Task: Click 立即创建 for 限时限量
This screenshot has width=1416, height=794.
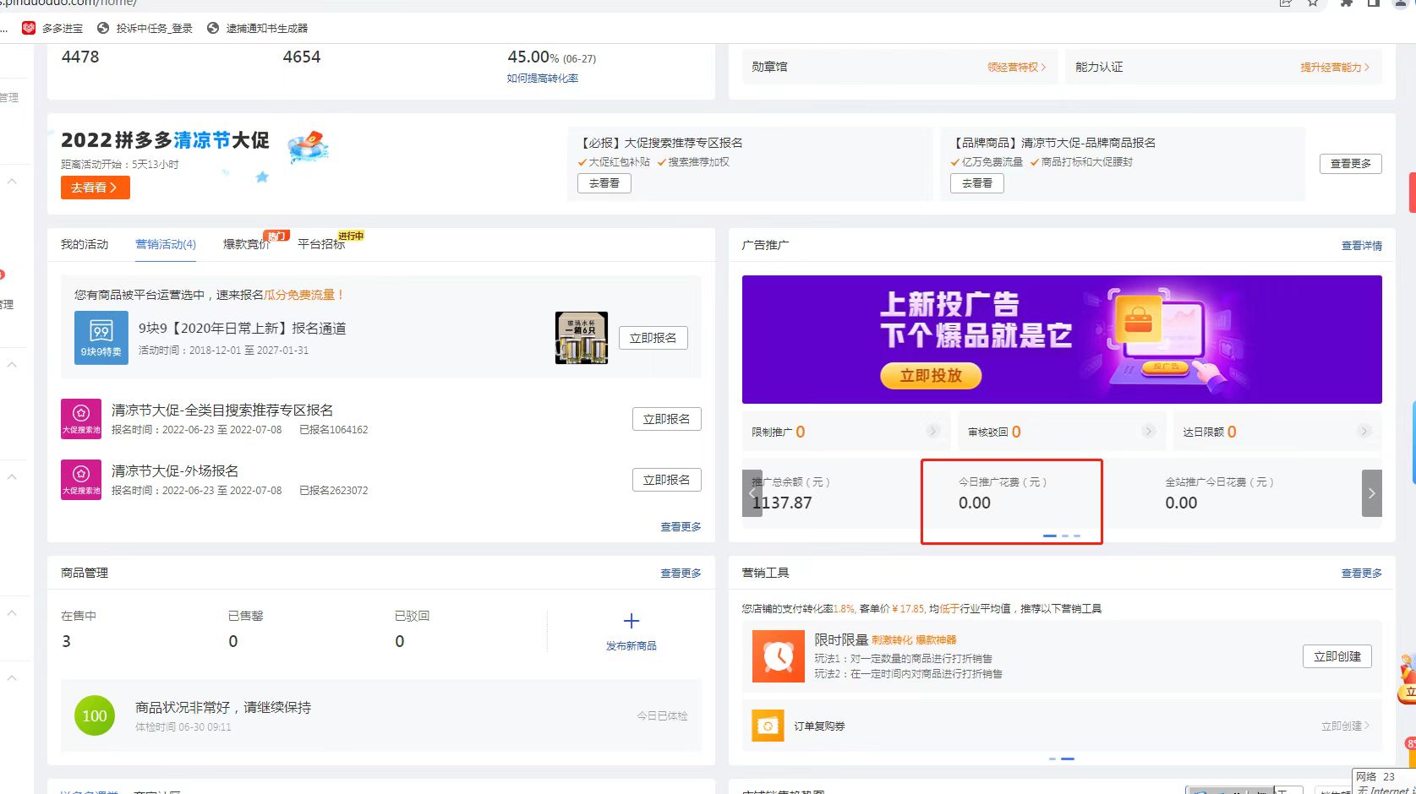Action: click(x=1337, y=656)
